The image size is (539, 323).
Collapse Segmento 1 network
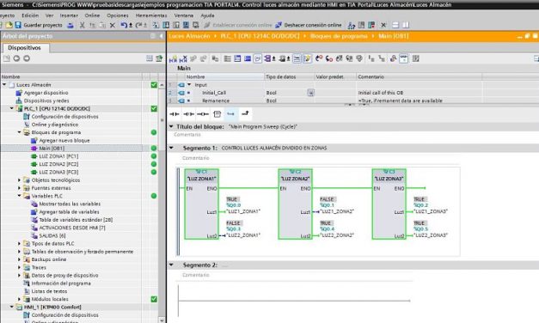tap(172, 148)
